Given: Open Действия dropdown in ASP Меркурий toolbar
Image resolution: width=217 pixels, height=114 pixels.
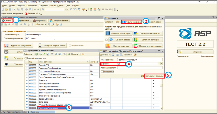Looking at the screenshot, I should [41, 24].
